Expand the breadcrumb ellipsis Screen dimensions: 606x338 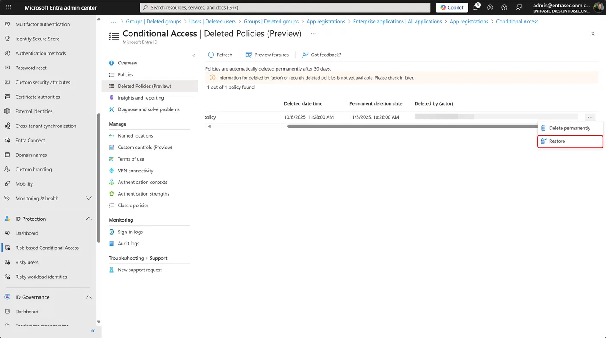coord(113,21)
